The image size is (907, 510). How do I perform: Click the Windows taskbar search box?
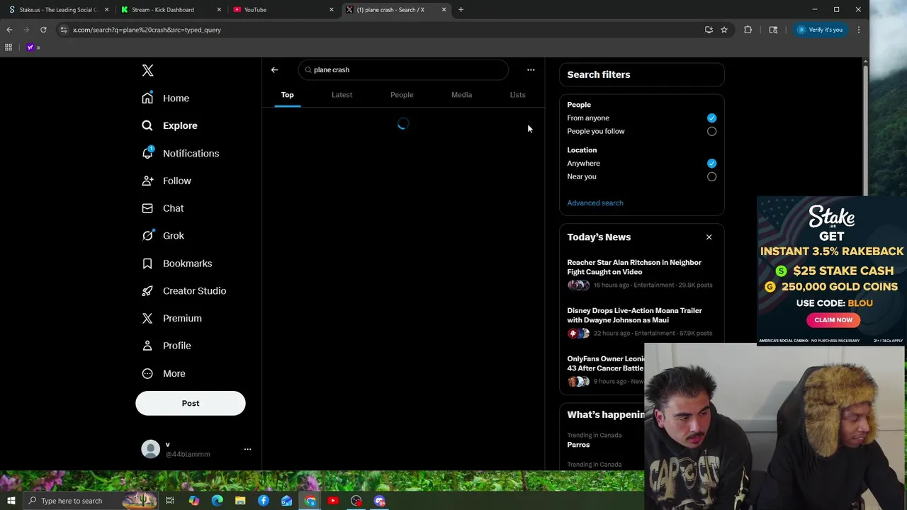pyautogui.click(x=90, y=501)
